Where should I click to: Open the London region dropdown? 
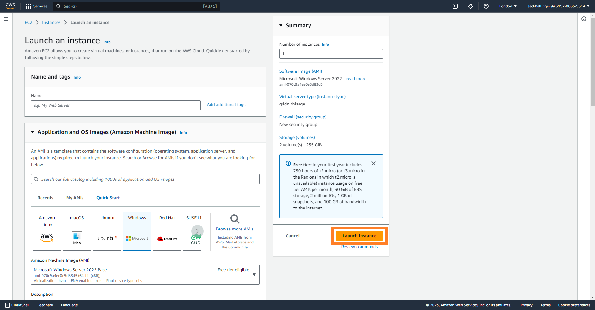pos(508,6)
